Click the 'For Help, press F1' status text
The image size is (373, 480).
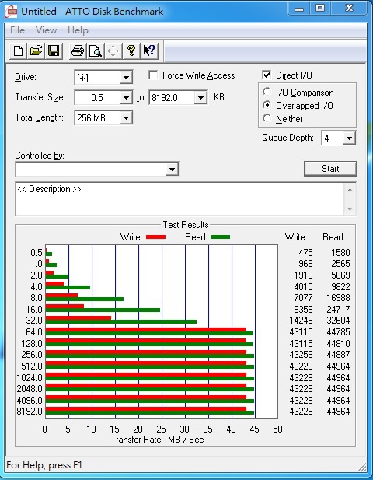(44, 465)
